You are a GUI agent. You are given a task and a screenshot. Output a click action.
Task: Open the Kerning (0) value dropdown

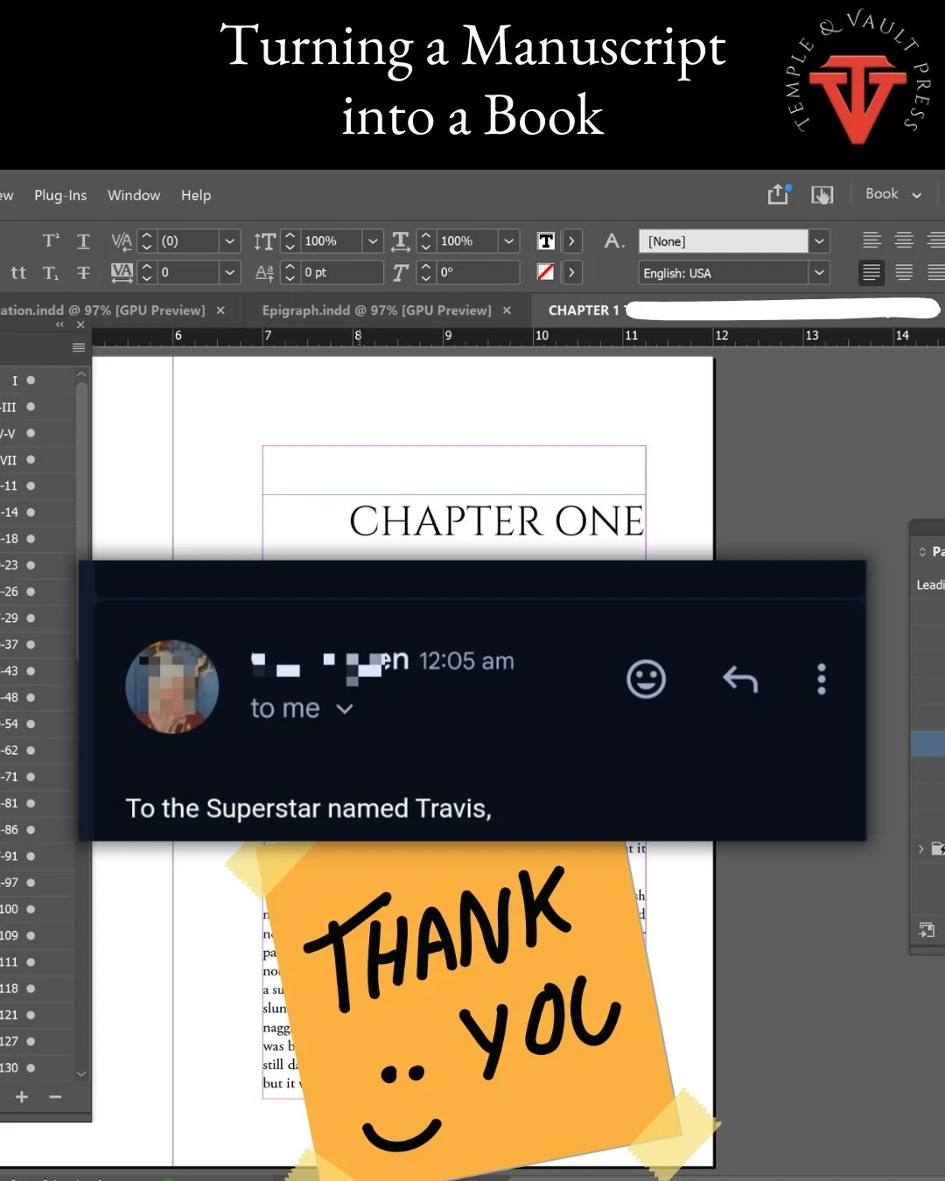coord(230,241)
